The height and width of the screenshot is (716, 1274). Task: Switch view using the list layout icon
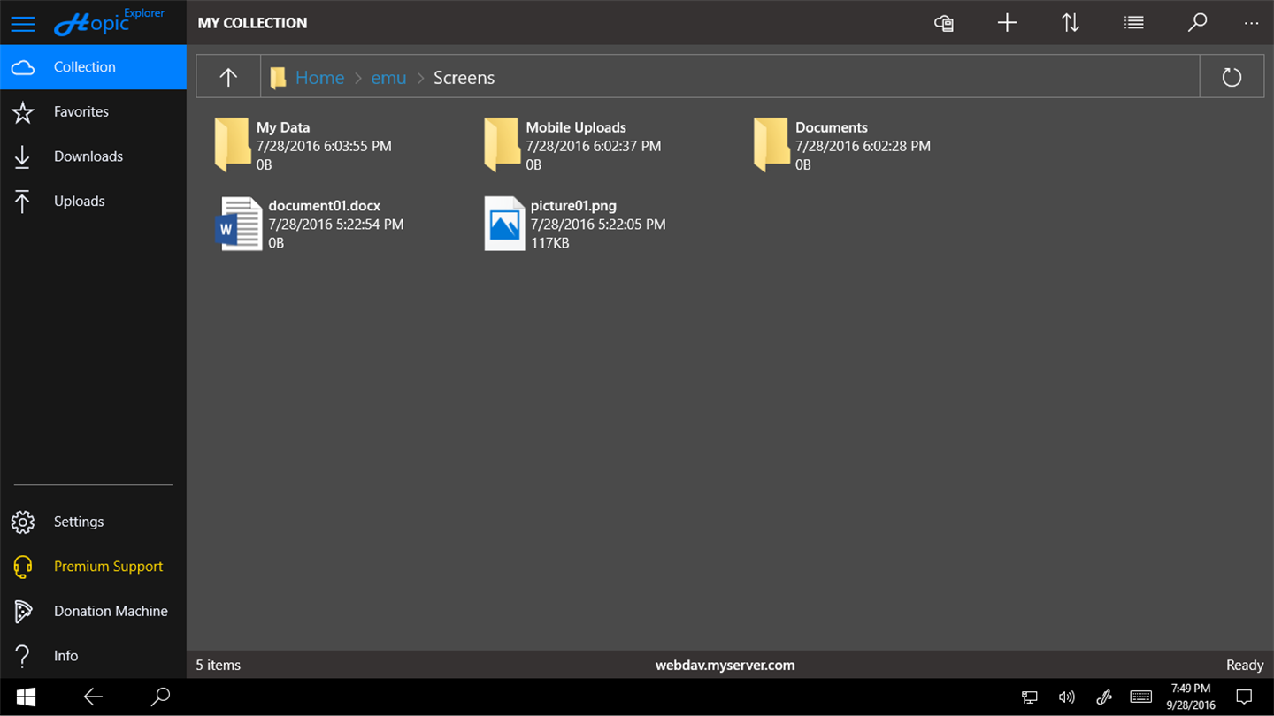pos(1134,23)
